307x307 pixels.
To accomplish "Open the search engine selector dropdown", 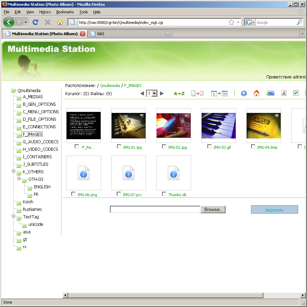I will coord(253,22).
